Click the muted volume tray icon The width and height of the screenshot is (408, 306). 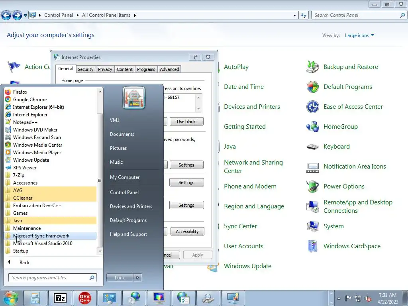point(368,299)
